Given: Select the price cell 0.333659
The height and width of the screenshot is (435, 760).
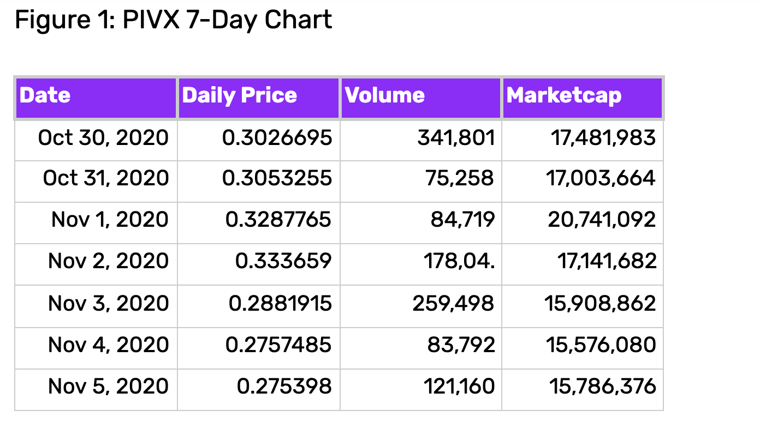Looking at the screenshot, I should [259, 264].
